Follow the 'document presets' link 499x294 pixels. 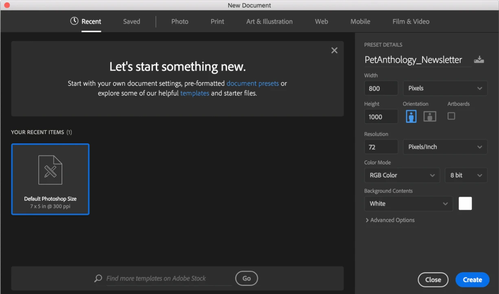(x=252, y=83)
